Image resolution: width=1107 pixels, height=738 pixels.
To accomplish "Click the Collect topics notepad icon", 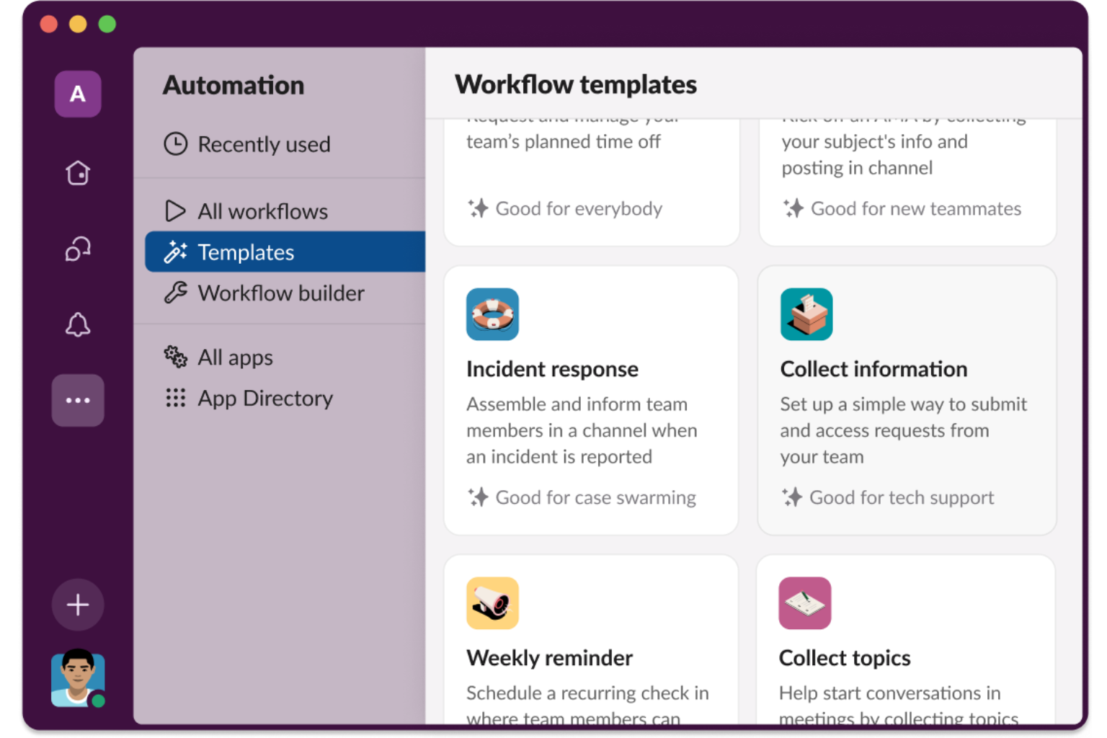I will pyautogui.click(x=805, y=603).
